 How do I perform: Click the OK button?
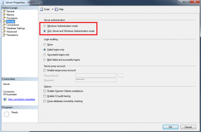[171, 127]
